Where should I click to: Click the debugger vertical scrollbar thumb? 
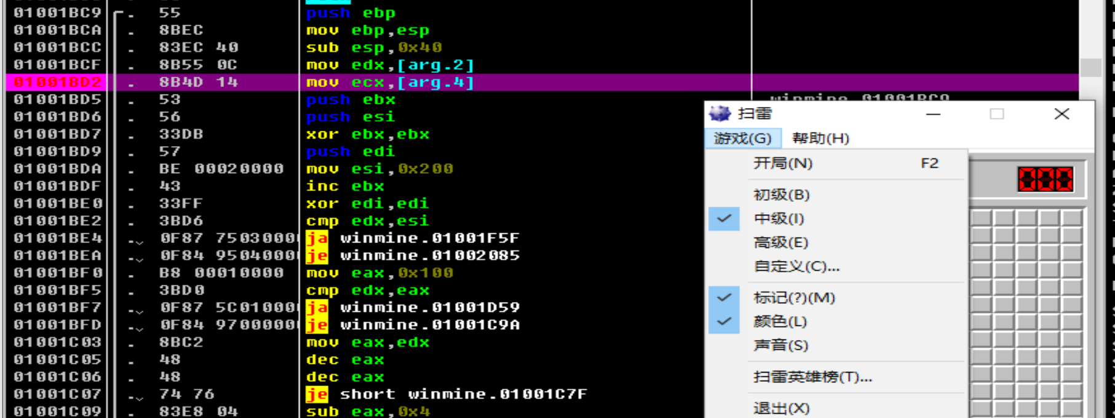point(1091,68)
